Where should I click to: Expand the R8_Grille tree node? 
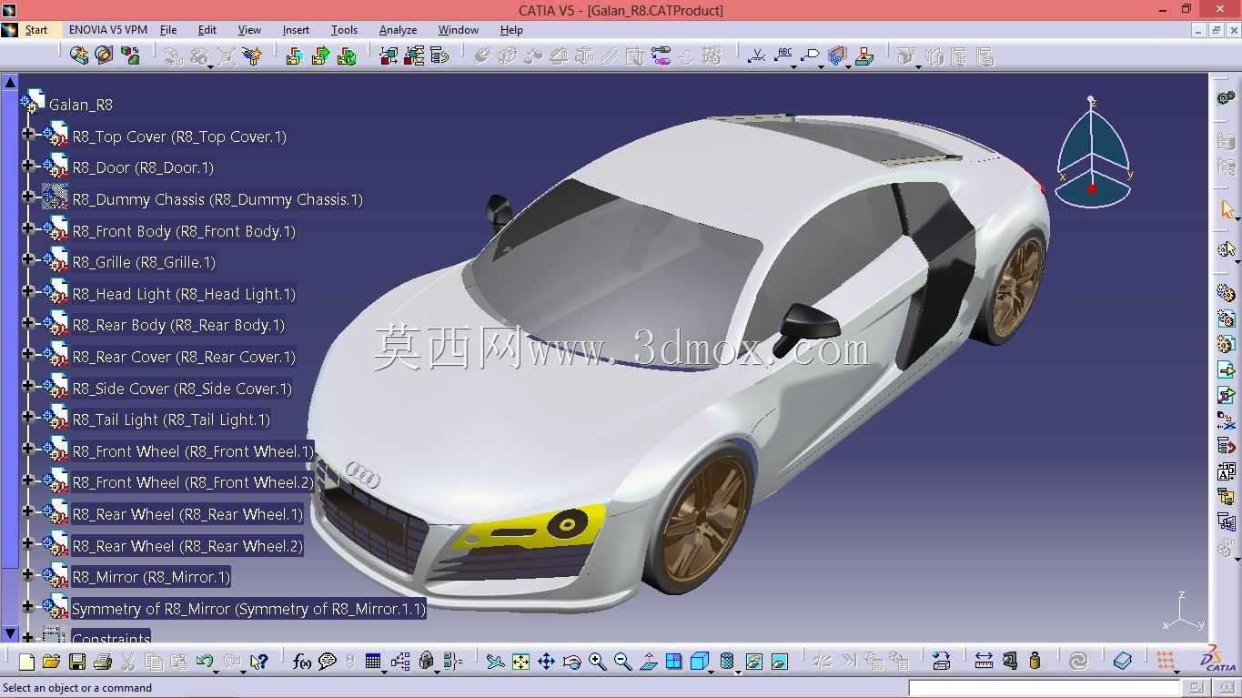(x=27, y=261)
